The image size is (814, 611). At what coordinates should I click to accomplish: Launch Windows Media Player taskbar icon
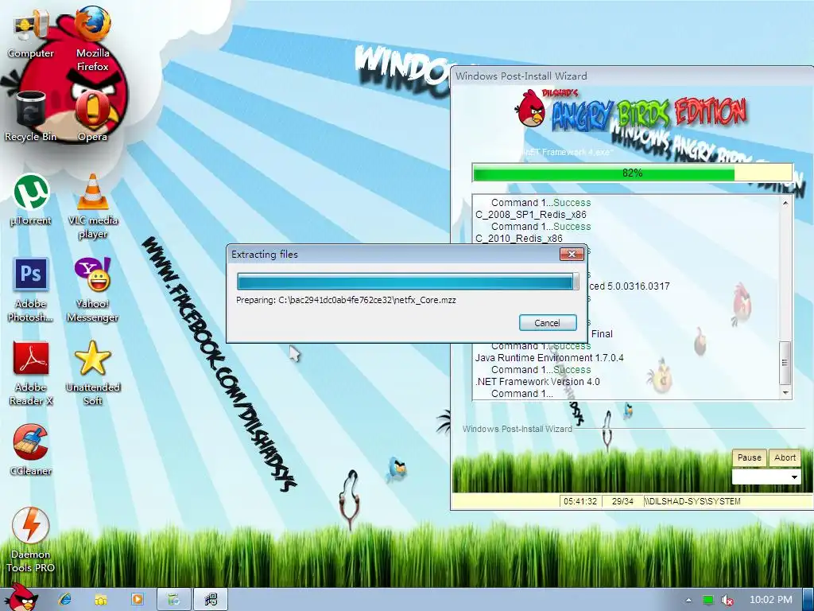(138, 599)
